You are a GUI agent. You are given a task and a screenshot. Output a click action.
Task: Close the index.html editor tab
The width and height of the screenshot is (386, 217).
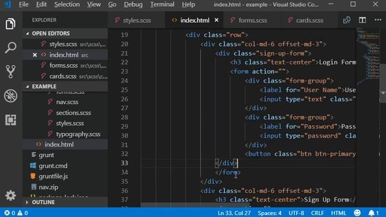coord(217,20)
